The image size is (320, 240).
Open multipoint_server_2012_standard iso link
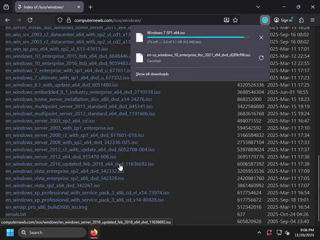pyautogui.click(x=80, y=114)
